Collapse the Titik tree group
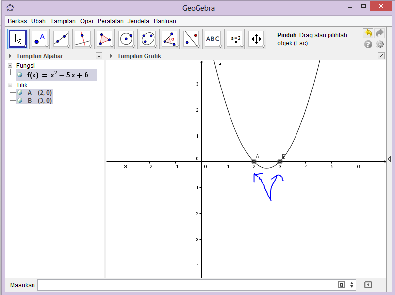Screen dimensions: 395x295 tap(10, 85)
